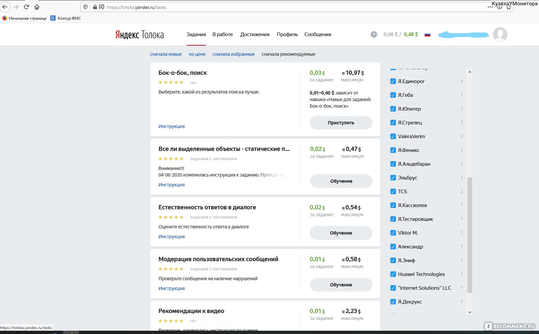This screenshot has height=334, width=539.
Task: Toggle Viktor M. checkbox
Action: (393, 233)
